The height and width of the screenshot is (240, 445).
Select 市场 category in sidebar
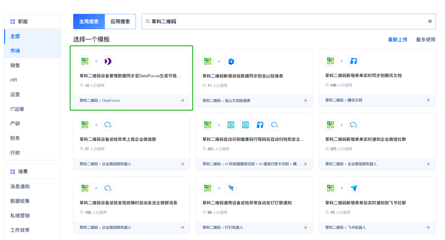(x=33, y=51)
